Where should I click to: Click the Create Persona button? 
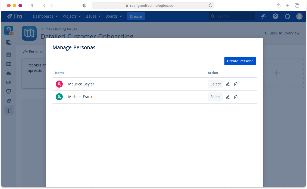coord(240,61)
